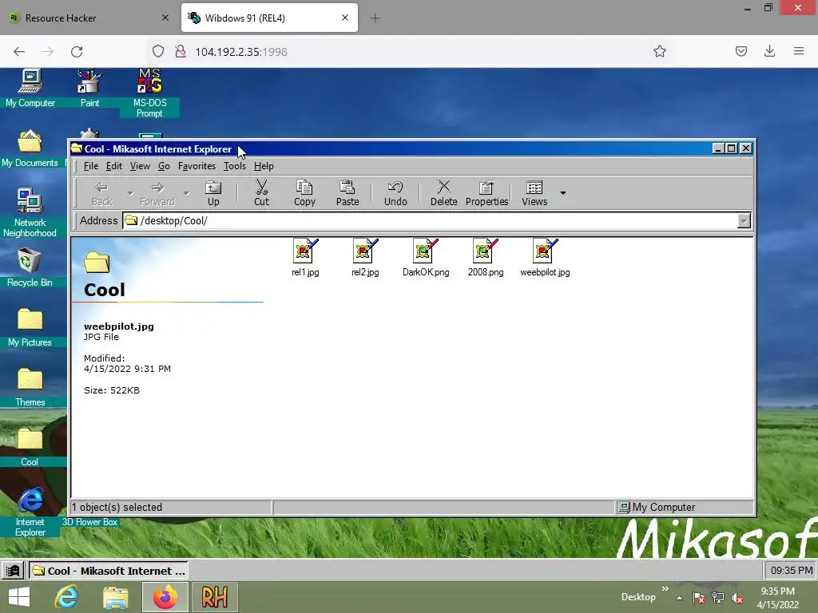Open browser downloads panel
818x613 pixels.
tap(769, 51)
